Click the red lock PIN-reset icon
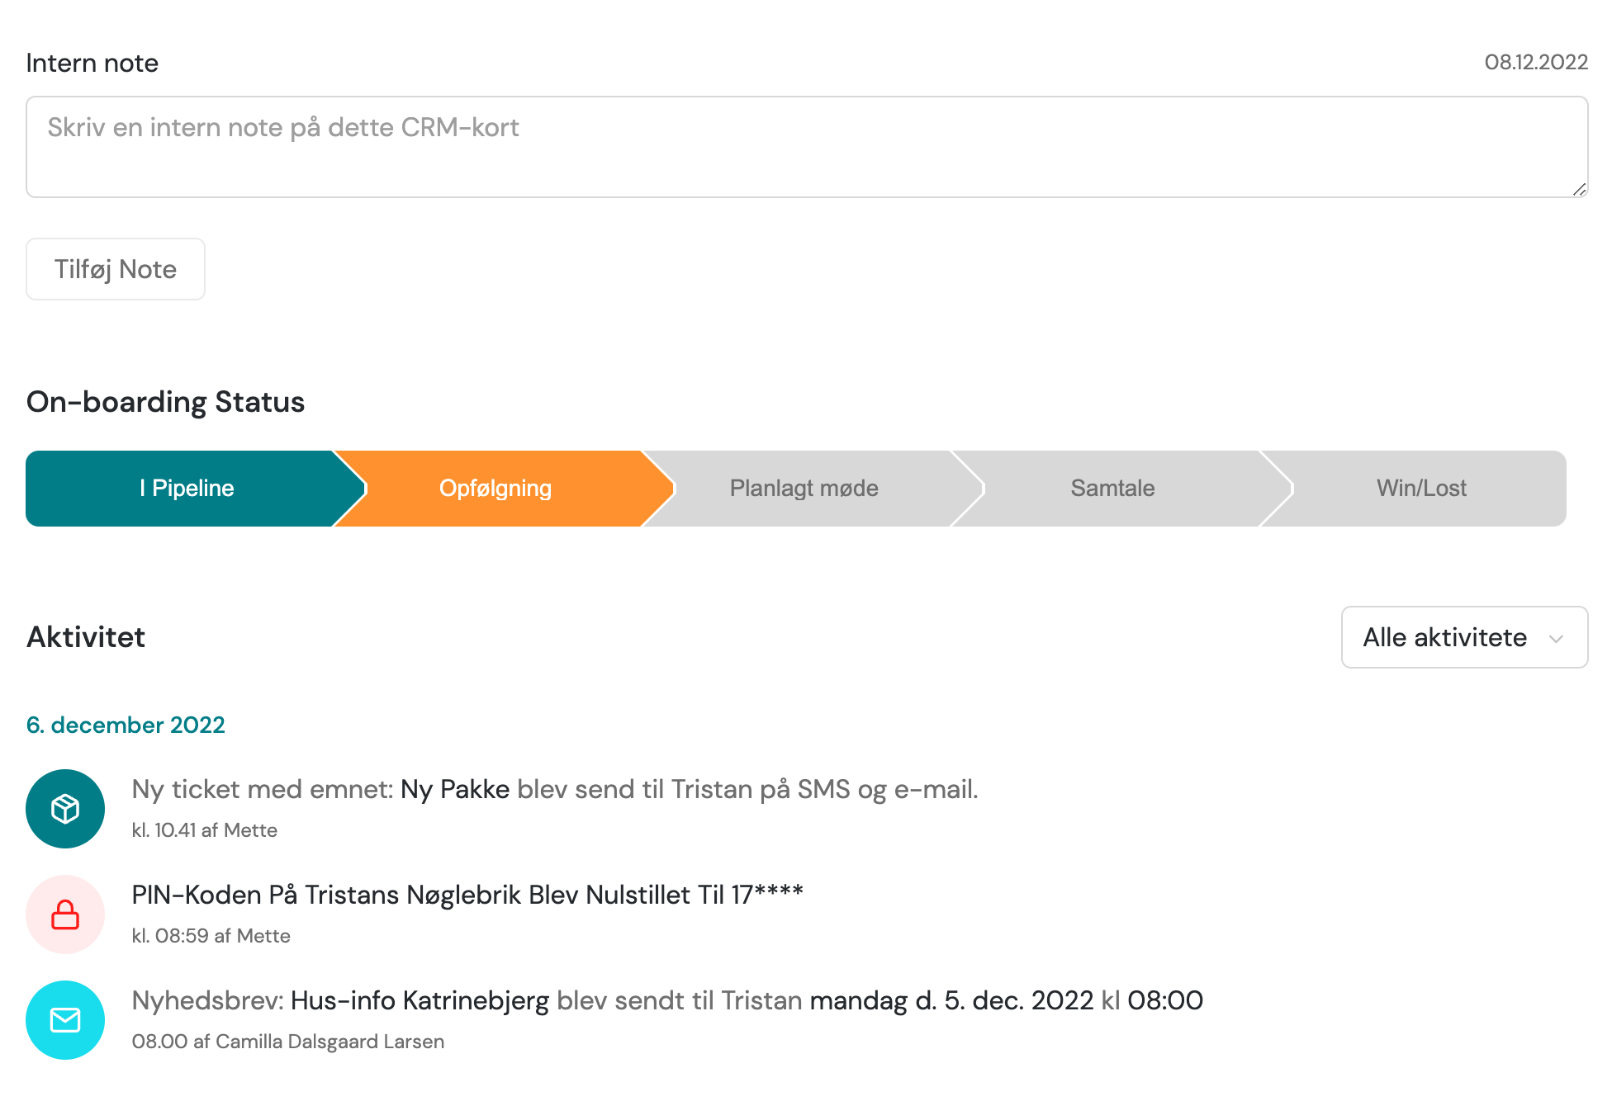 [x=65, y=914]
